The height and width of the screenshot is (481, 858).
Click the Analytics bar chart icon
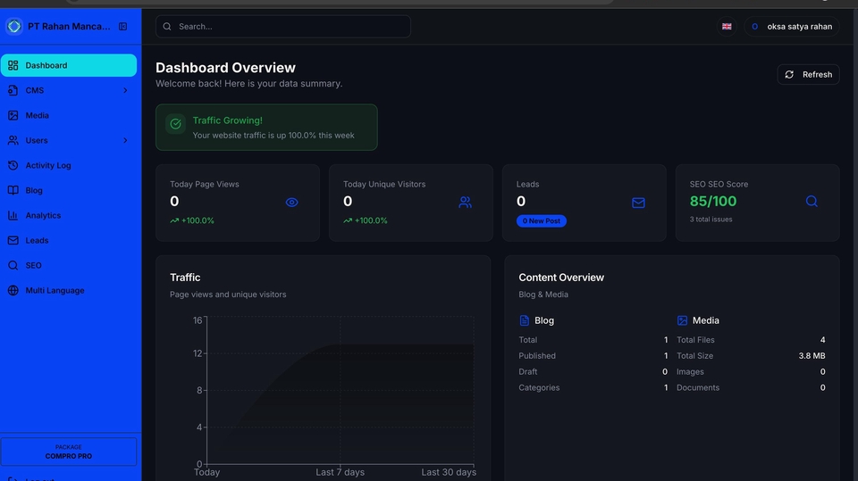13,215
